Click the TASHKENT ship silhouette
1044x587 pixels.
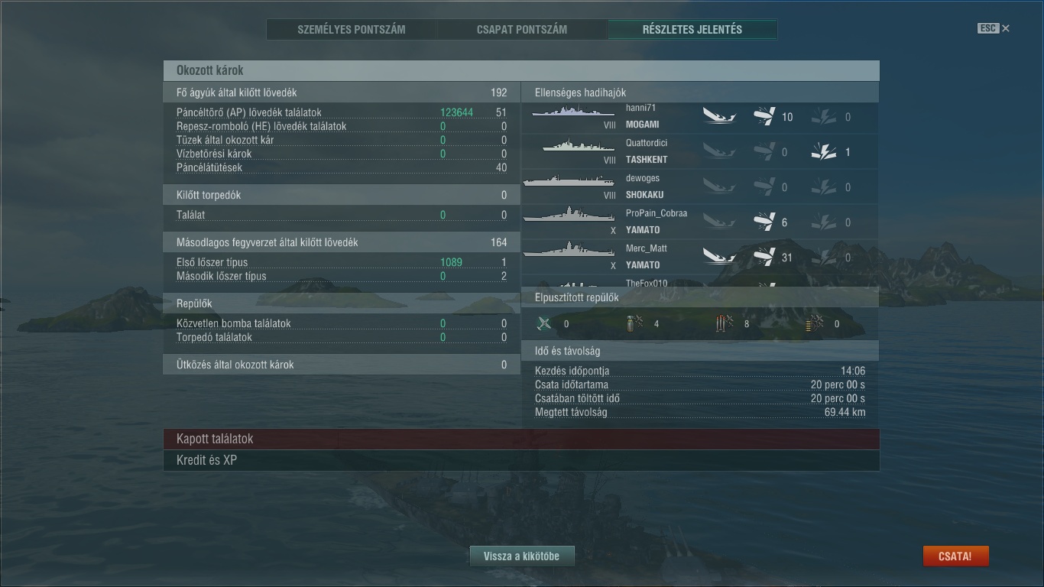point(579,145)
